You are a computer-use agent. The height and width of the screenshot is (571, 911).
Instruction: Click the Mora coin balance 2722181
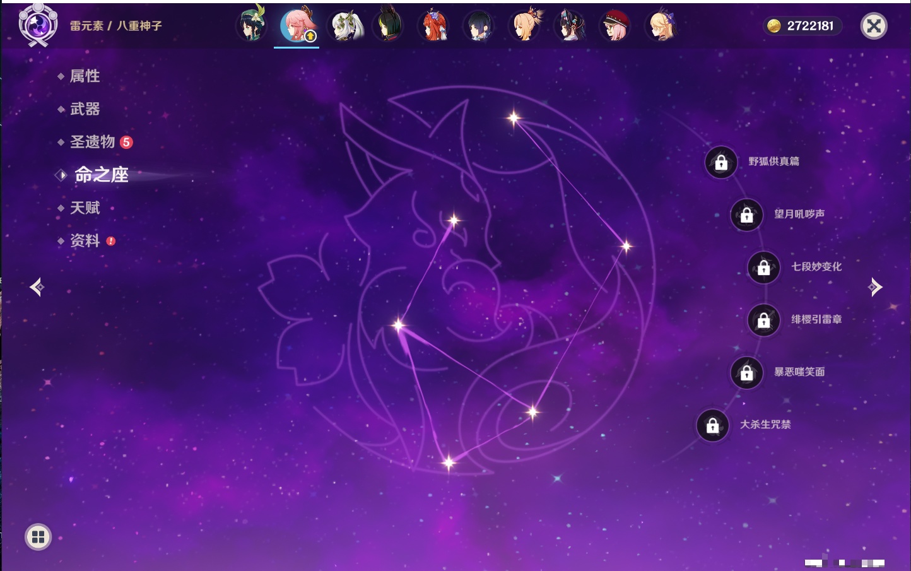click(801, 26)
